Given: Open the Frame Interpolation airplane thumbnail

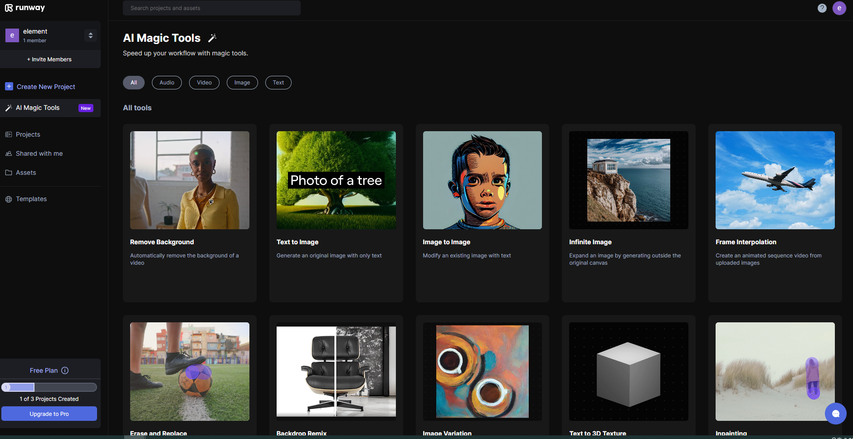Looking at the screenshot, I should click(775, 180).
